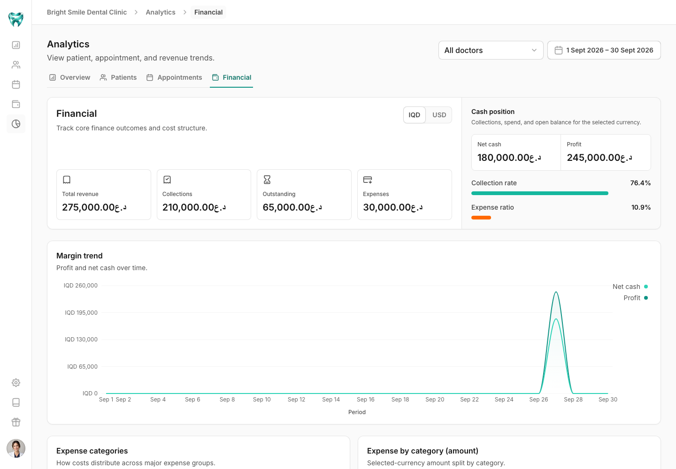Switch currency to USD
676x469 pixels.
pos(439,115)
